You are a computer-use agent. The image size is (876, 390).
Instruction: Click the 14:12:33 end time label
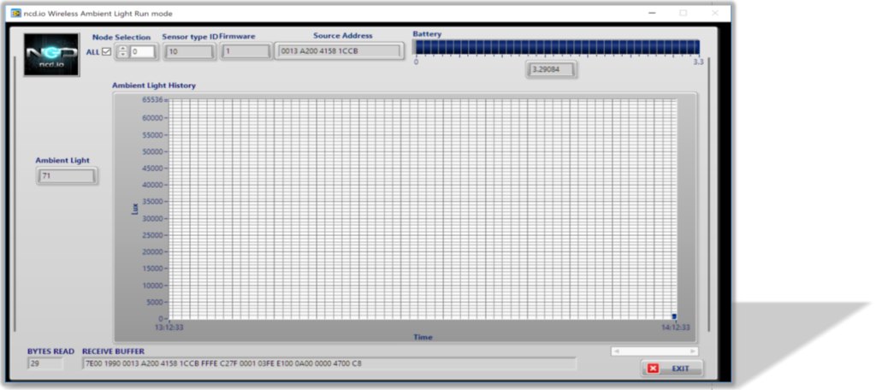[x=676, y=328]
